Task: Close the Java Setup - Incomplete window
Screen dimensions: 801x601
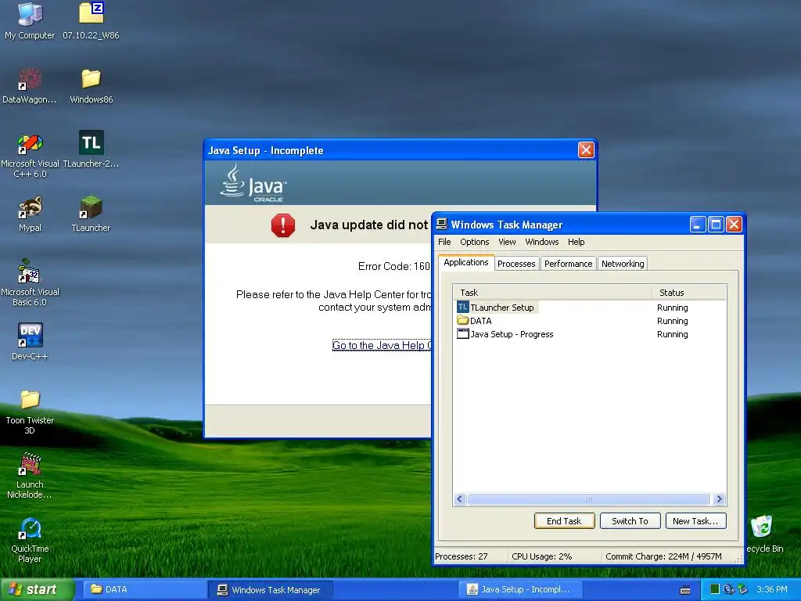Action: pos(586,149)
